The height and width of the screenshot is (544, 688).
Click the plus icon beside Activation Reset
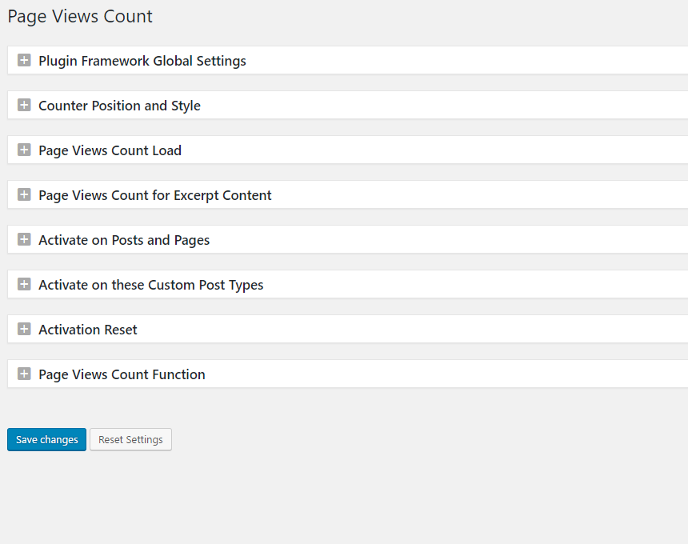(24, 330)
